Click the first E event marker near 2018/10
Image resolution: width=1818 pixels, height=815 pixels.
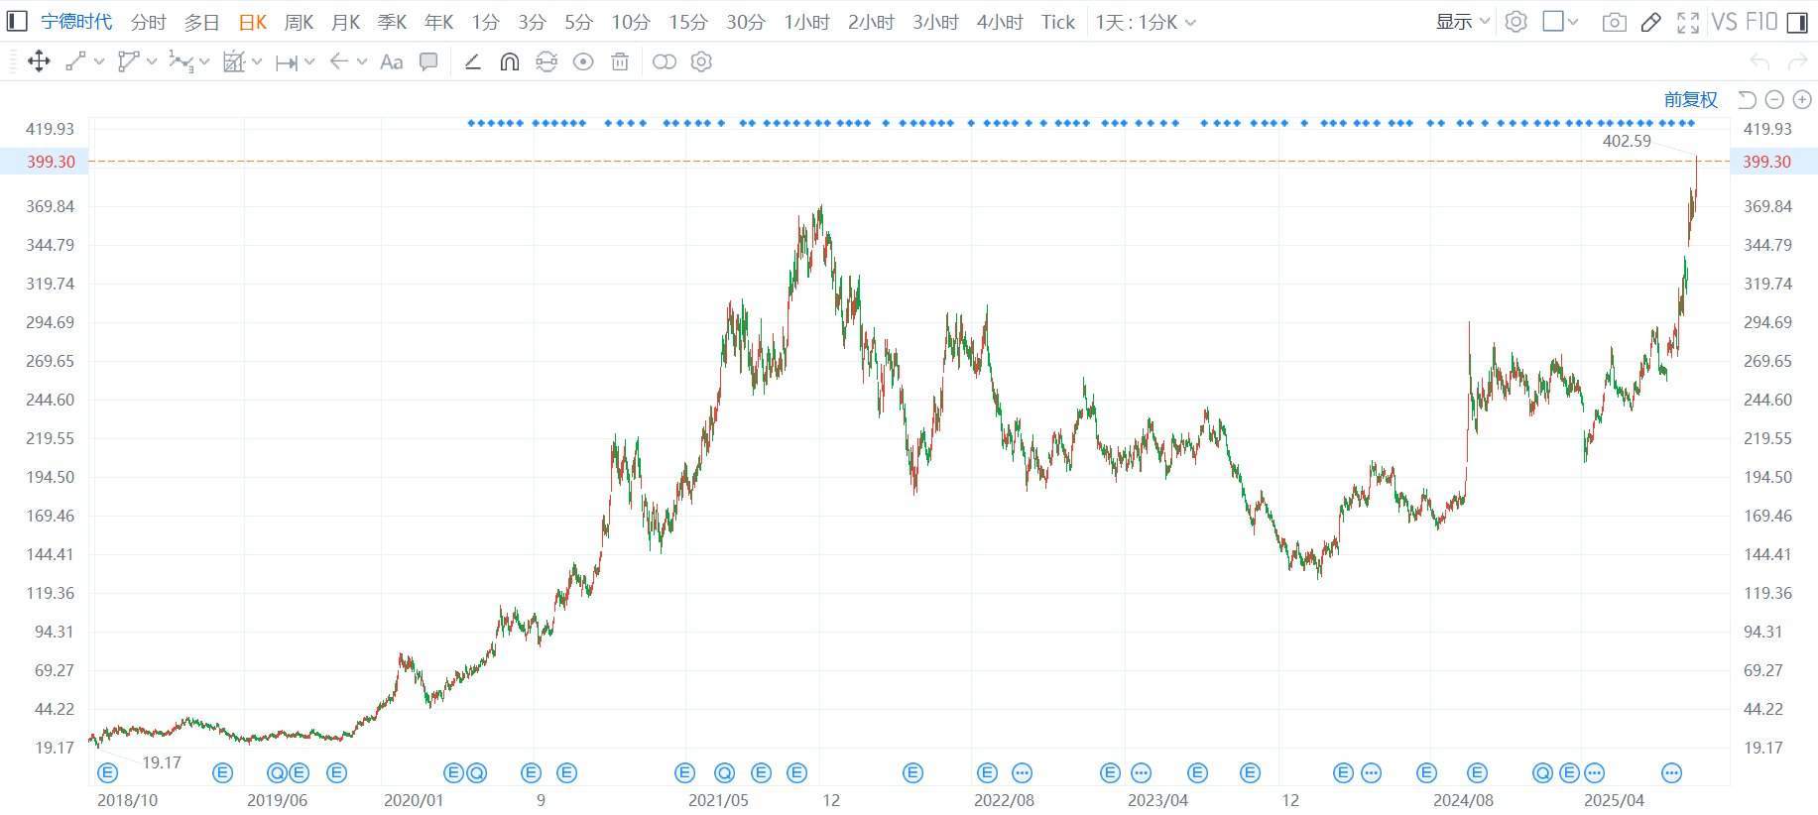coord(107,772)
